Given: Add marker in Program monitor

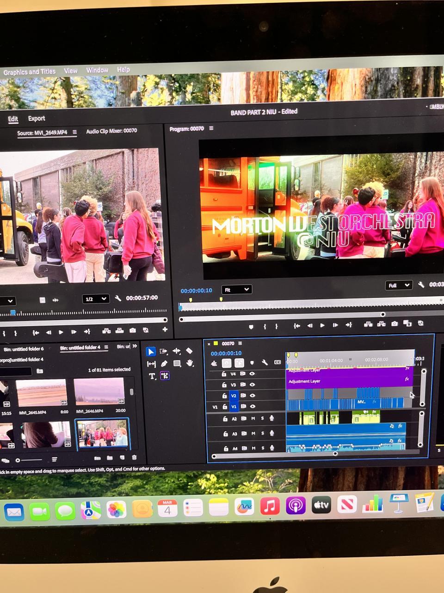Looking at the screenshot, I should pos(251,327).
